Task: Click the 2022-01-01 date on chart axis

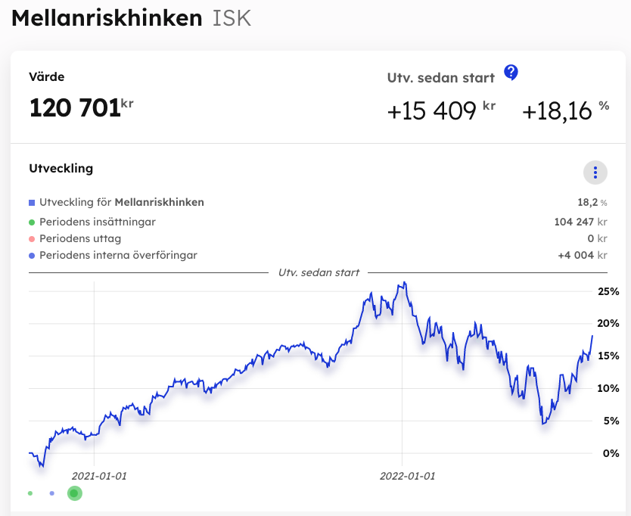Action: coord(407,476)
